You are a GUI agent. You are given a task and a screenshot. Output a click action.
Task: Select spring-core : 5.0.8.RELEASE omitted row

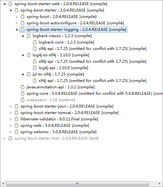[x=95, y=93]
